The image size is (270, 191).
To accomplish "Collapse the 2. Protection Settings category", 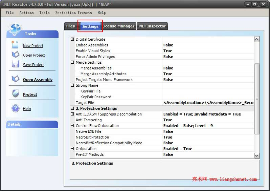I will click(x=72, y=108).
